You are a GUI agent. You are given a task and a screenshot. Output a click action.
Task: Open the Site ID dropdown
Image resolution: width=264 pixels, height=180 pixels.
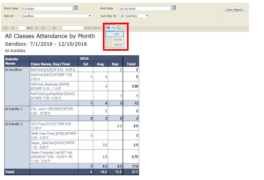pyautogui.click(x=57, y=16)
